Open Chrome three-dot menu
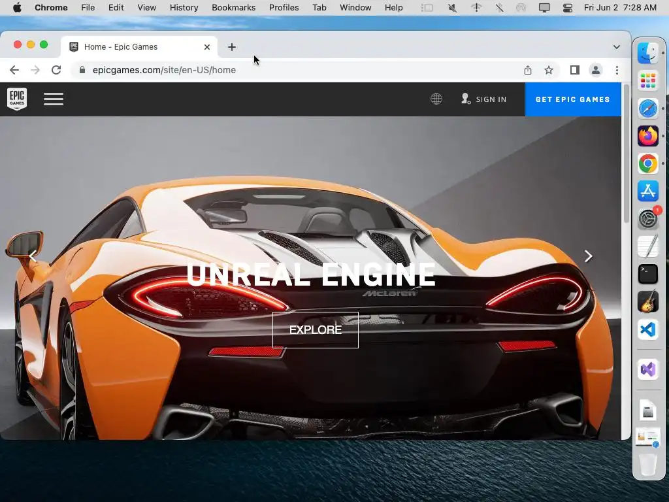This screenshot has height=502, width=669. click(617, 70)
